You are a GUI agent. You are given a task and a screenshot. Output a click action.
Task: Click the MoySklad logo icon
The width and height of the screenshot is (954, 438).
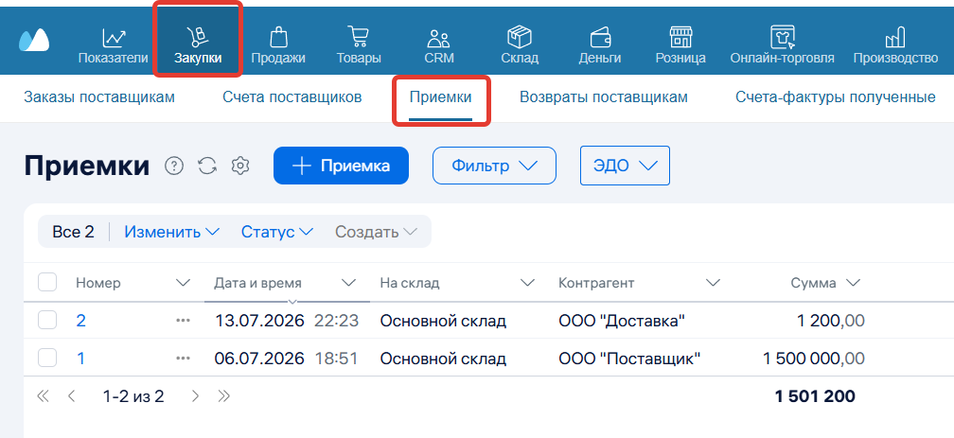pos(34,40)
